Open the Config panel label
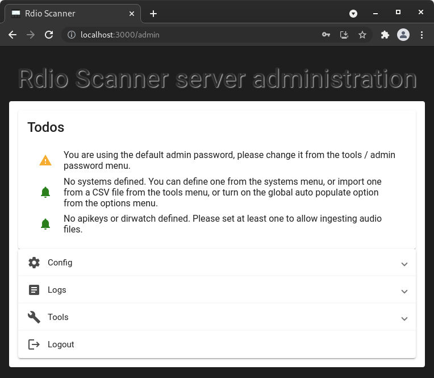The height and width of the screenshot is (378, 434). 60,263
